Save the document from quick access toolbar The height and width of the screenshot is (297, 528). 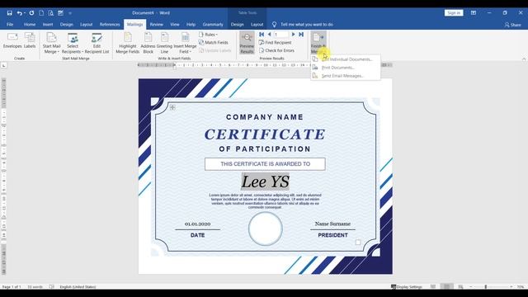pos(9,13)
